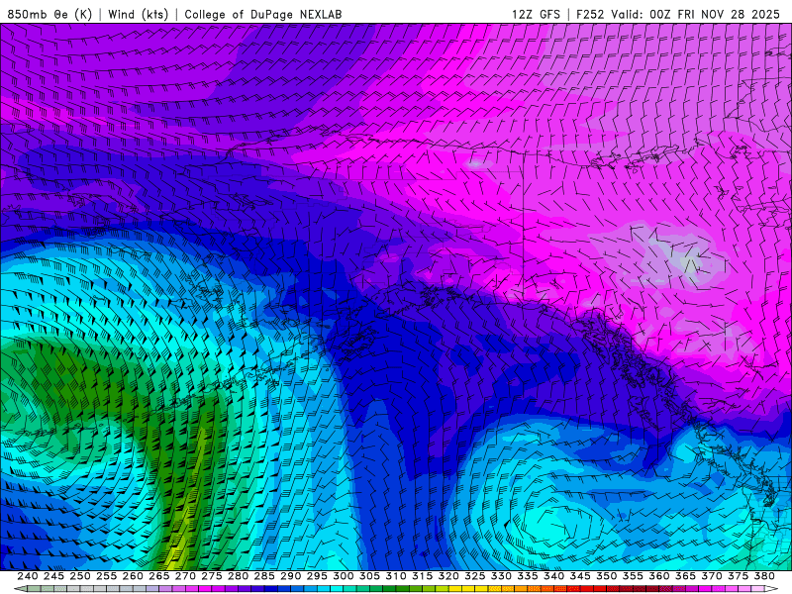Select the 330 scale value
792x594 pixels.
(x=500, y=576)
